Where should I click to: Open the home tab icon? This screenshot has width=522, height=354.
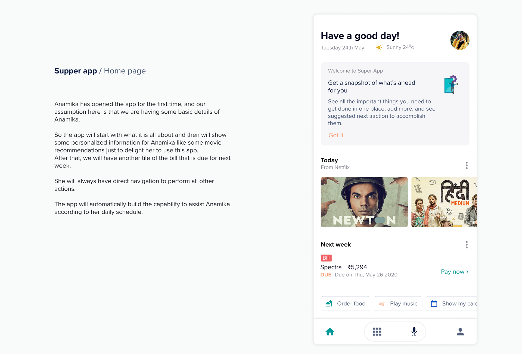330,332
